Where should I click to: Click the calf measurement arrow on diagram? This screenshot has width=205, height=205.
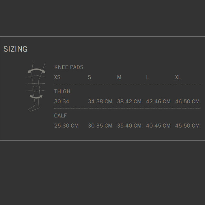pyautogui.click(x=36, y=97)
